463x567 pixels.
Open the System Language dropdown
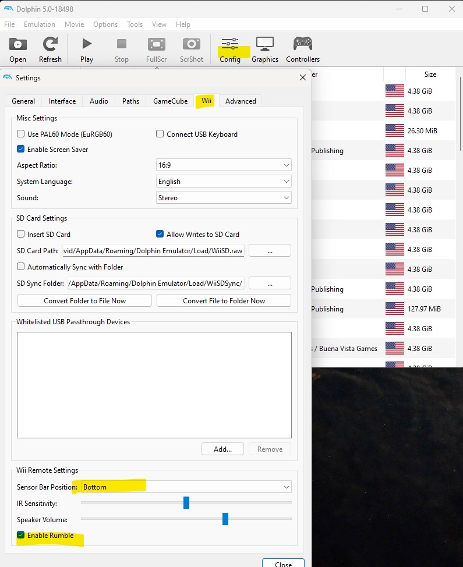pos(224,181)
